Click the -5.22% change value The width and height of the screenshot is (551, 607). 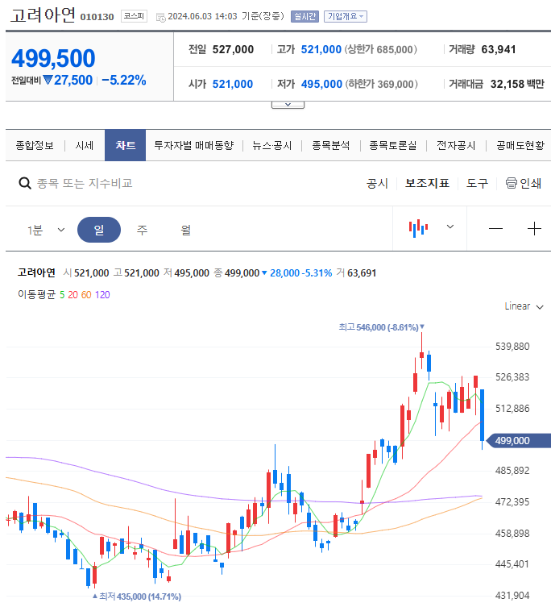pyautogui.click(x=124, y=80)
